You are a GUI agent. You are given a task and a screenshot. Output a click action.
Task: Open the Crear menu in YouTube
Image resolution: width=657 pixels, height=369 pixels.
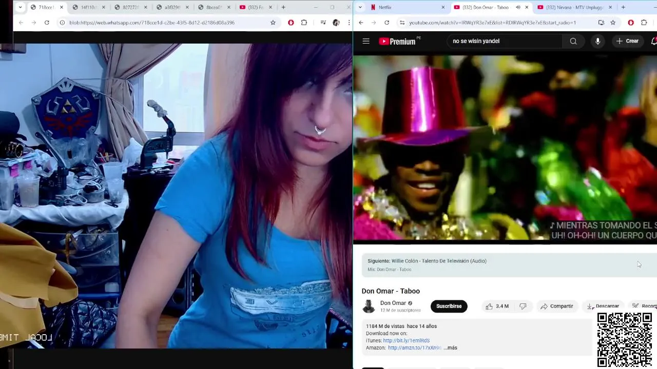[627, 41]
